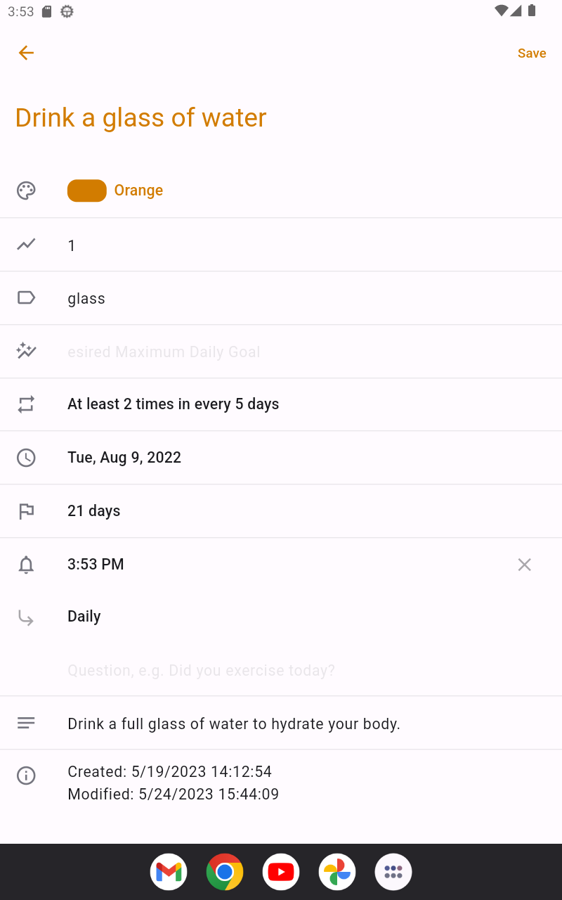Edit the habit description notes
The height and width of the screenshot is (900, 562).
[281, 724]
